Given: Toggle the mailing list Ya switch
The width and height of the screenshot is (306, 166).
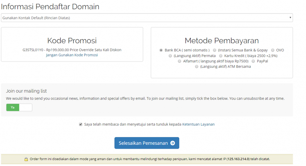Looking at the screenshot, I should 13,107.
